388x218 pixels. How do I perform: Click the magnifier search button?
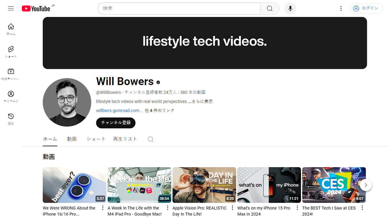click(270, 8)
